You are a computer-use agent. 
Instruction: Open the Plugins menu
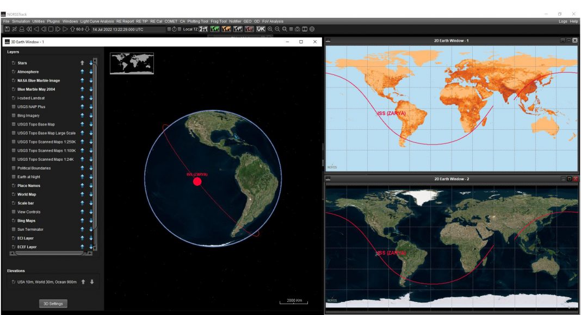click(53, 21)
